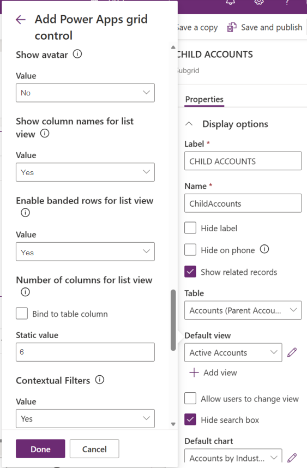This screenshot has width=307, height=468.
Task: Click the Done button
Action: tap(40, 448)
